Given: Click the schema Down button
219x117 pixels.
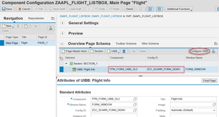Looking at the screenshot, I should tap(143, 51).
